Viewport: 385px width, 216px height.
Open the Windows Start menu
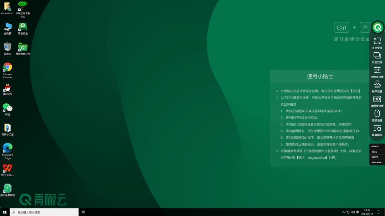[x=5, y=212]
